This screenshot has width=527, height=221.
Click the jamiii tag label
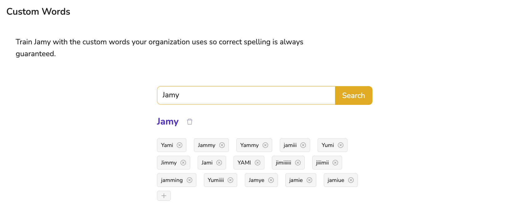[290, 145]
